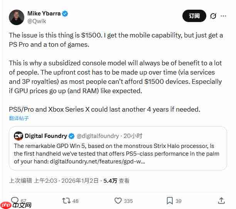Click the share upload arrow icon
The image size is (236, 209).
(221, 201)
